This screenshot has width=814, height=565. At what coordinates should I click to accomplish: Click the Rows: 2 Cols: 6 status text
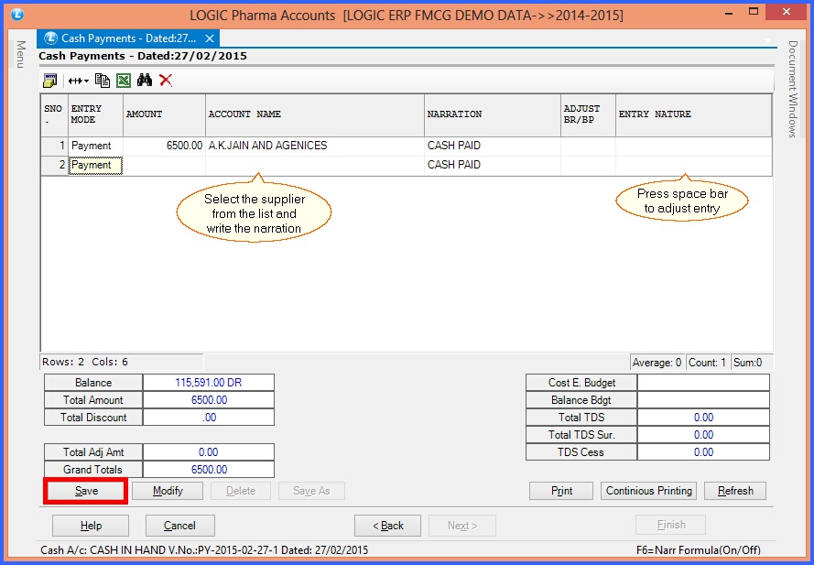(x=85, y=362)
